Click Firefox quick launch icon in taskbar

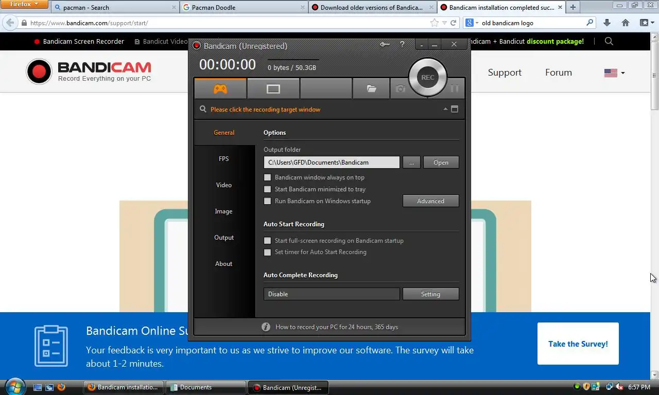61,387
